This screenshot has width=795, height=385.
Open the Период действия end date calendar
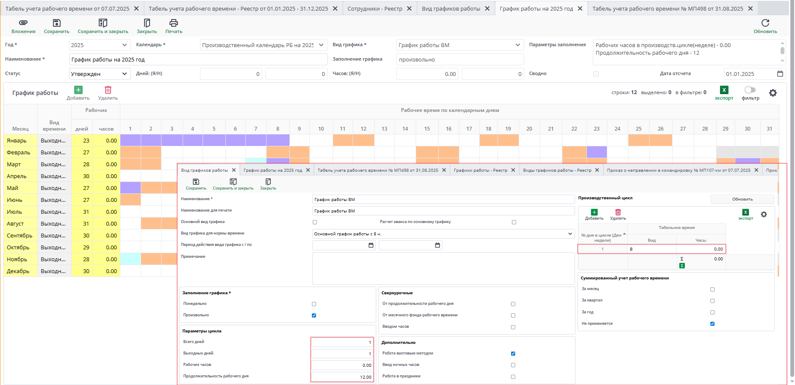437,245
